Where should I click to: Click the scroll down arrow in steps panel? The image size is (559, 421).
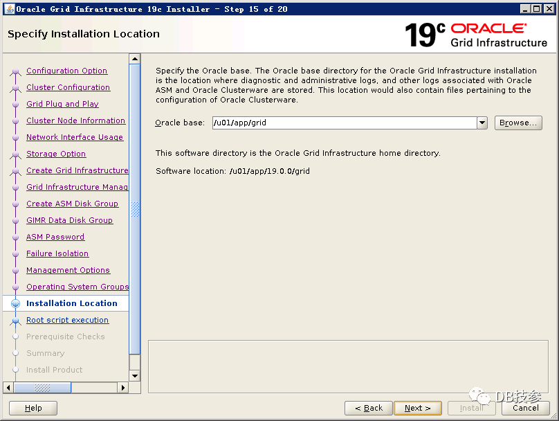click(135, 375)
